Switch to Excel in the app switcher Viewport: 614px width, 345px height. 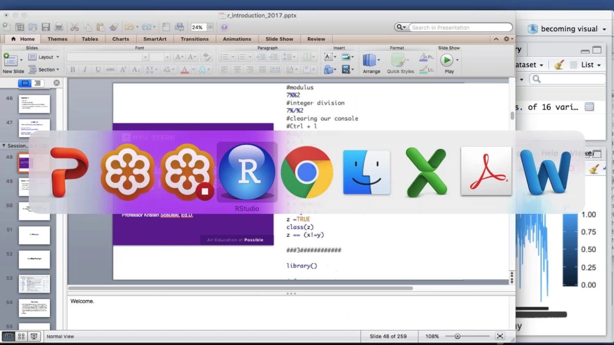426,172
